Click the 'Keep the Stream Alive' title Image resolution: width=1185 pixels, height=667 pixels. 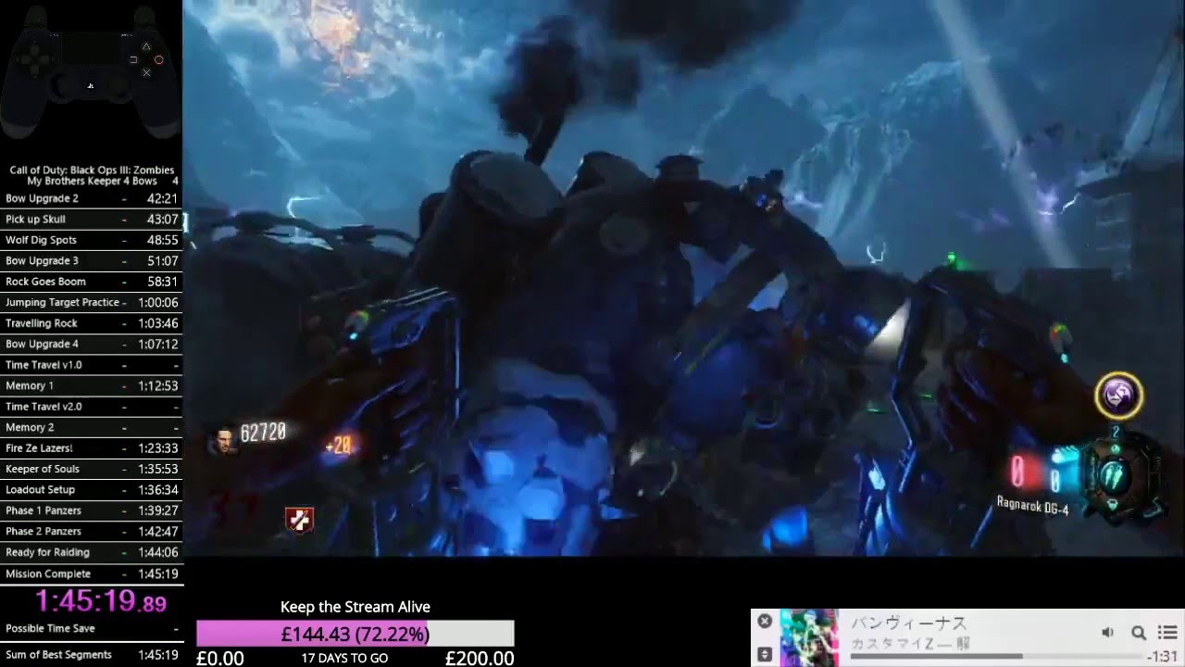(x=355, y=607)
